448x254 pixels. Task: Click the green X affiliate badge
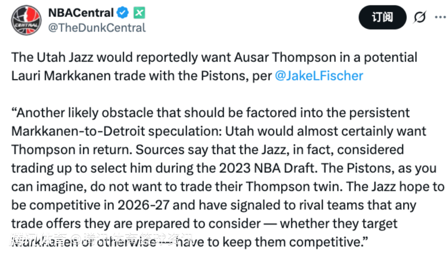click(139, 13)
